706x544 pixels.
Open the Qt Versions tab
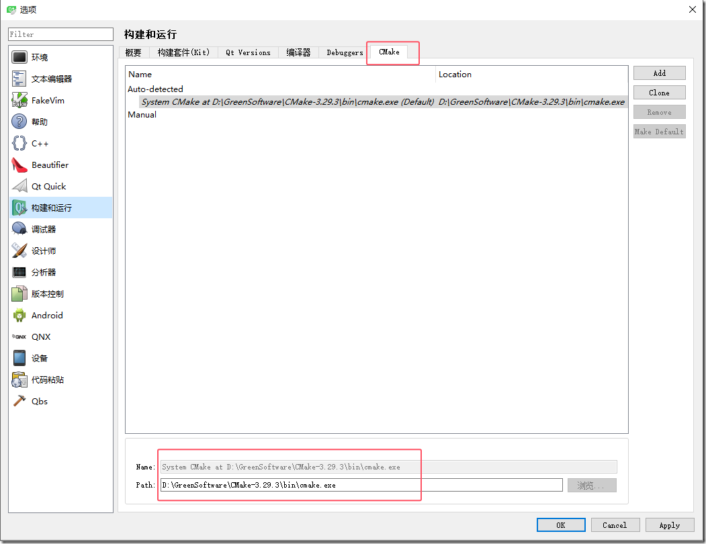[x=248, y=52]
